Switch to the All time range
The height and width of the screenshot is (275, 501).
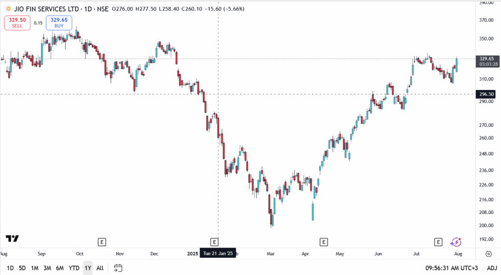pyautogui.click(x=100, y=268)
